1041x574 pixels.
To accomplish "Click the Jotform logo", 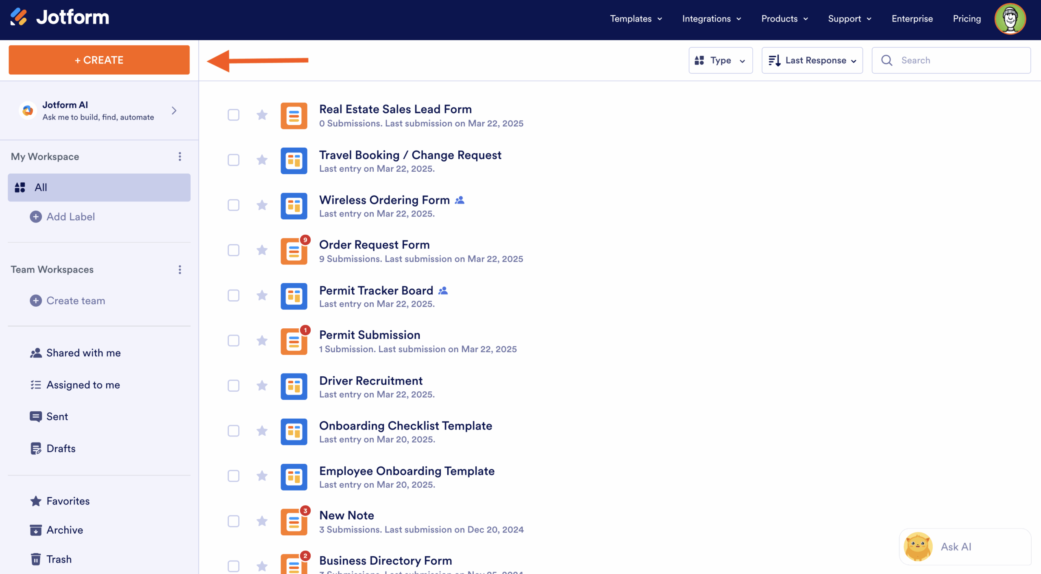I will 59,17.
